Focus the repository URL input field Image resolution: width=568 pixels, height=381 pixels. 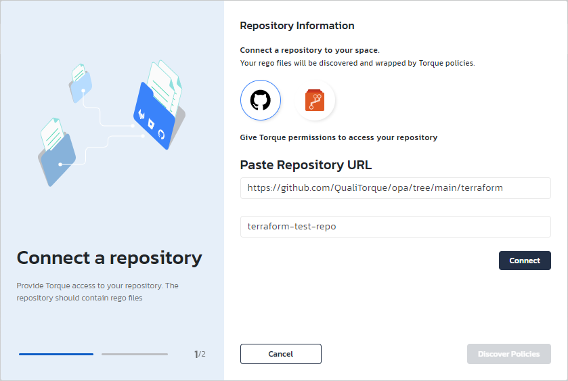(395, 188)
